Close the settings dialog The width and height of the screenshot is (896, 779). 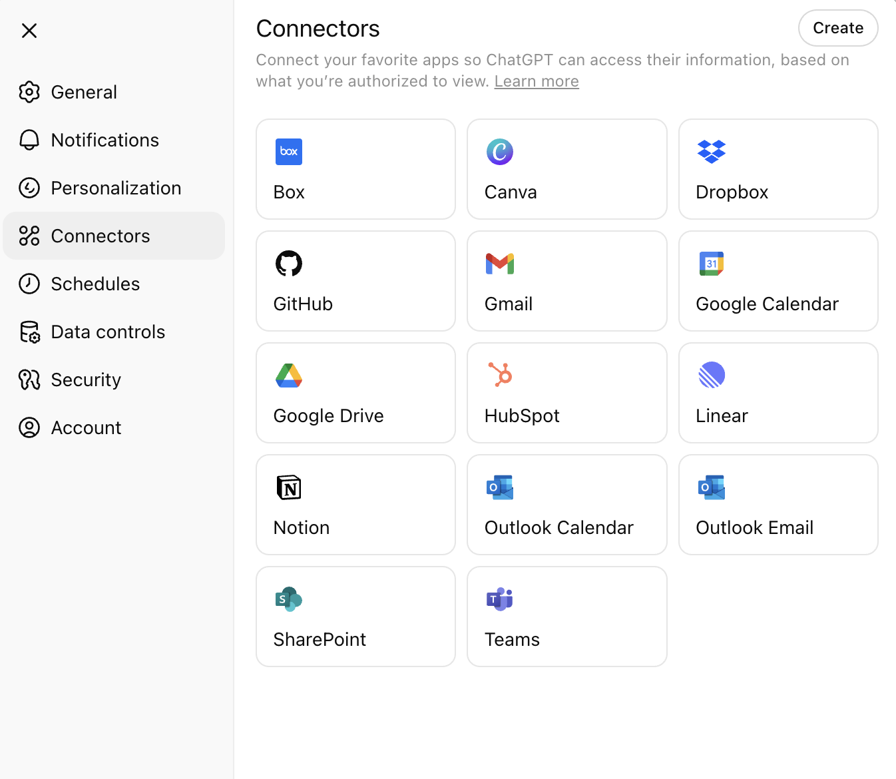(29, 31)
